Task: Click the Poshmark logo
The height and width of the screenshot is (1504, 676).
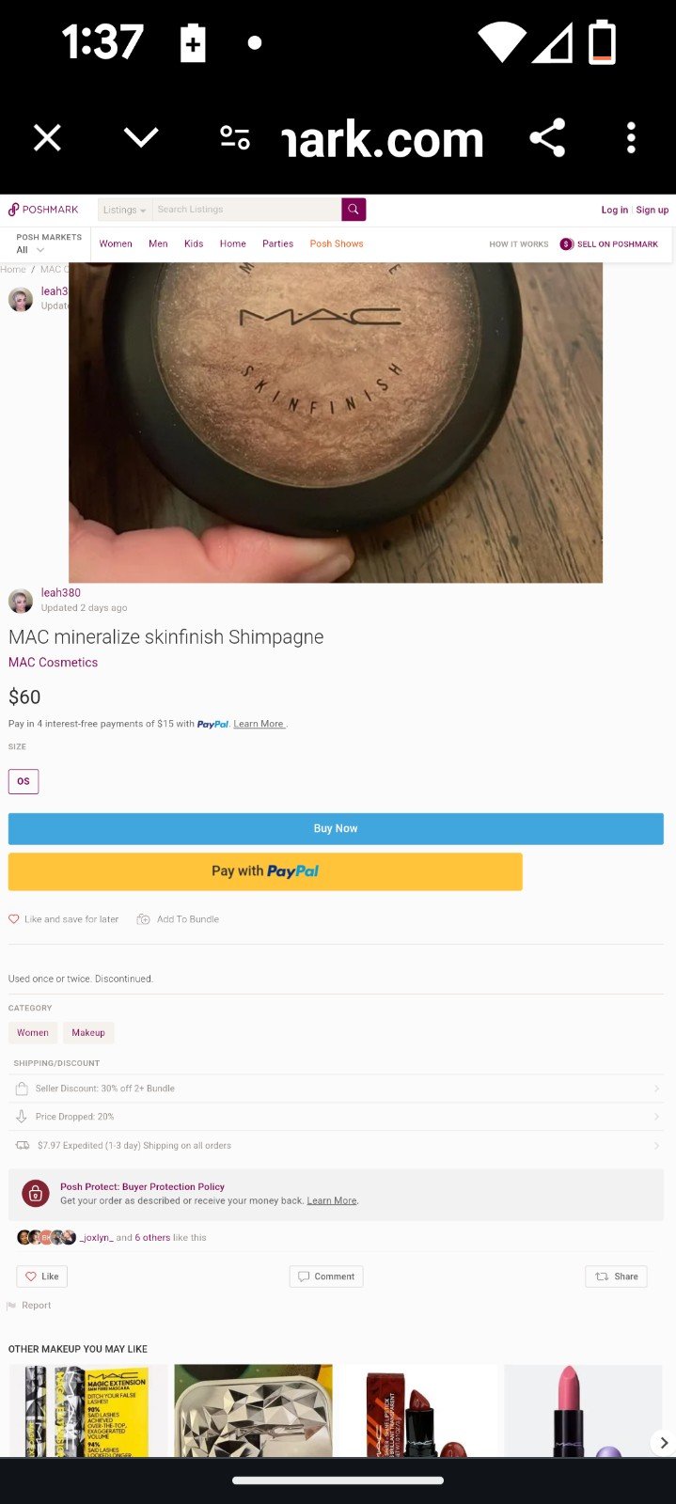Action: [x=43, y=210]
